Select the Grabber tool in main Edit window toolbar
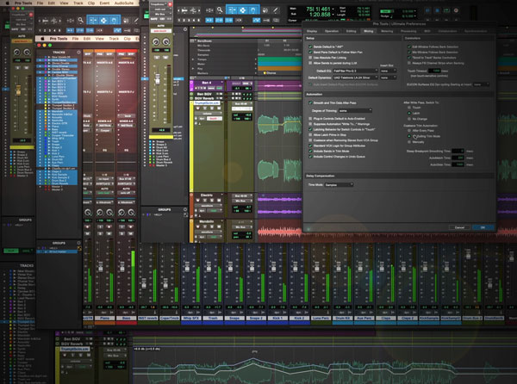517x384 pixels. coord(253,10)
